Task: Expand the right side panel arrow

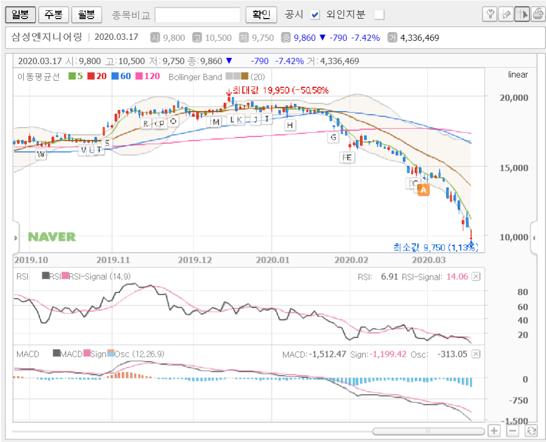Action: tap(534, 238)
